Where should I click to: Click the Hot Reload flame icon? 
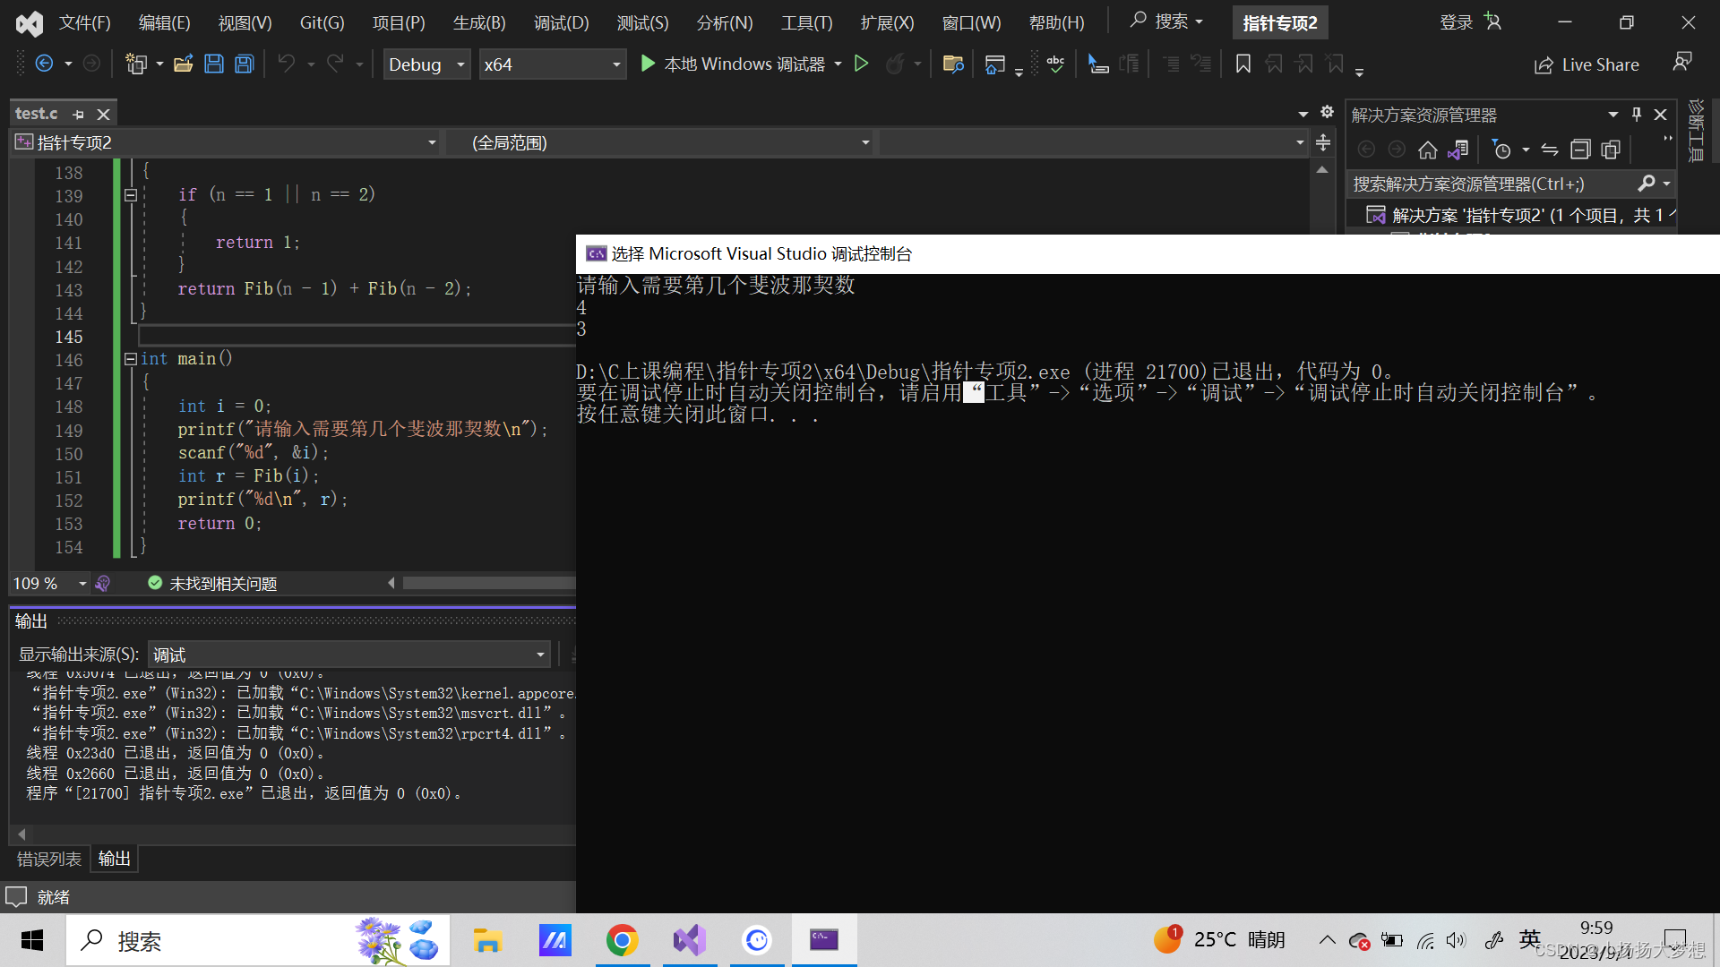coord(894,64)
